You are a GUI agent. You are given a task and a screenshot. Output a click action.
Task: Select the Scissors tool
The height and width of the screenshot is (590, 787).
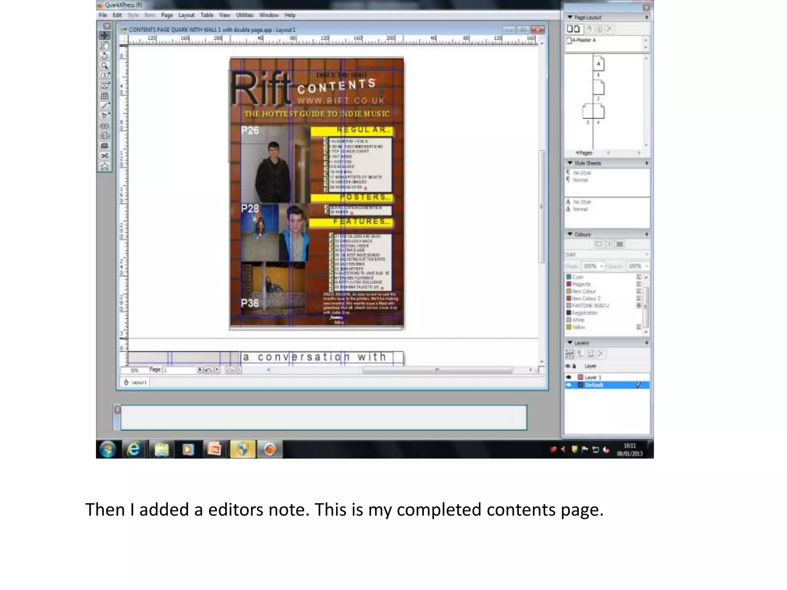[x=104, y=156]
